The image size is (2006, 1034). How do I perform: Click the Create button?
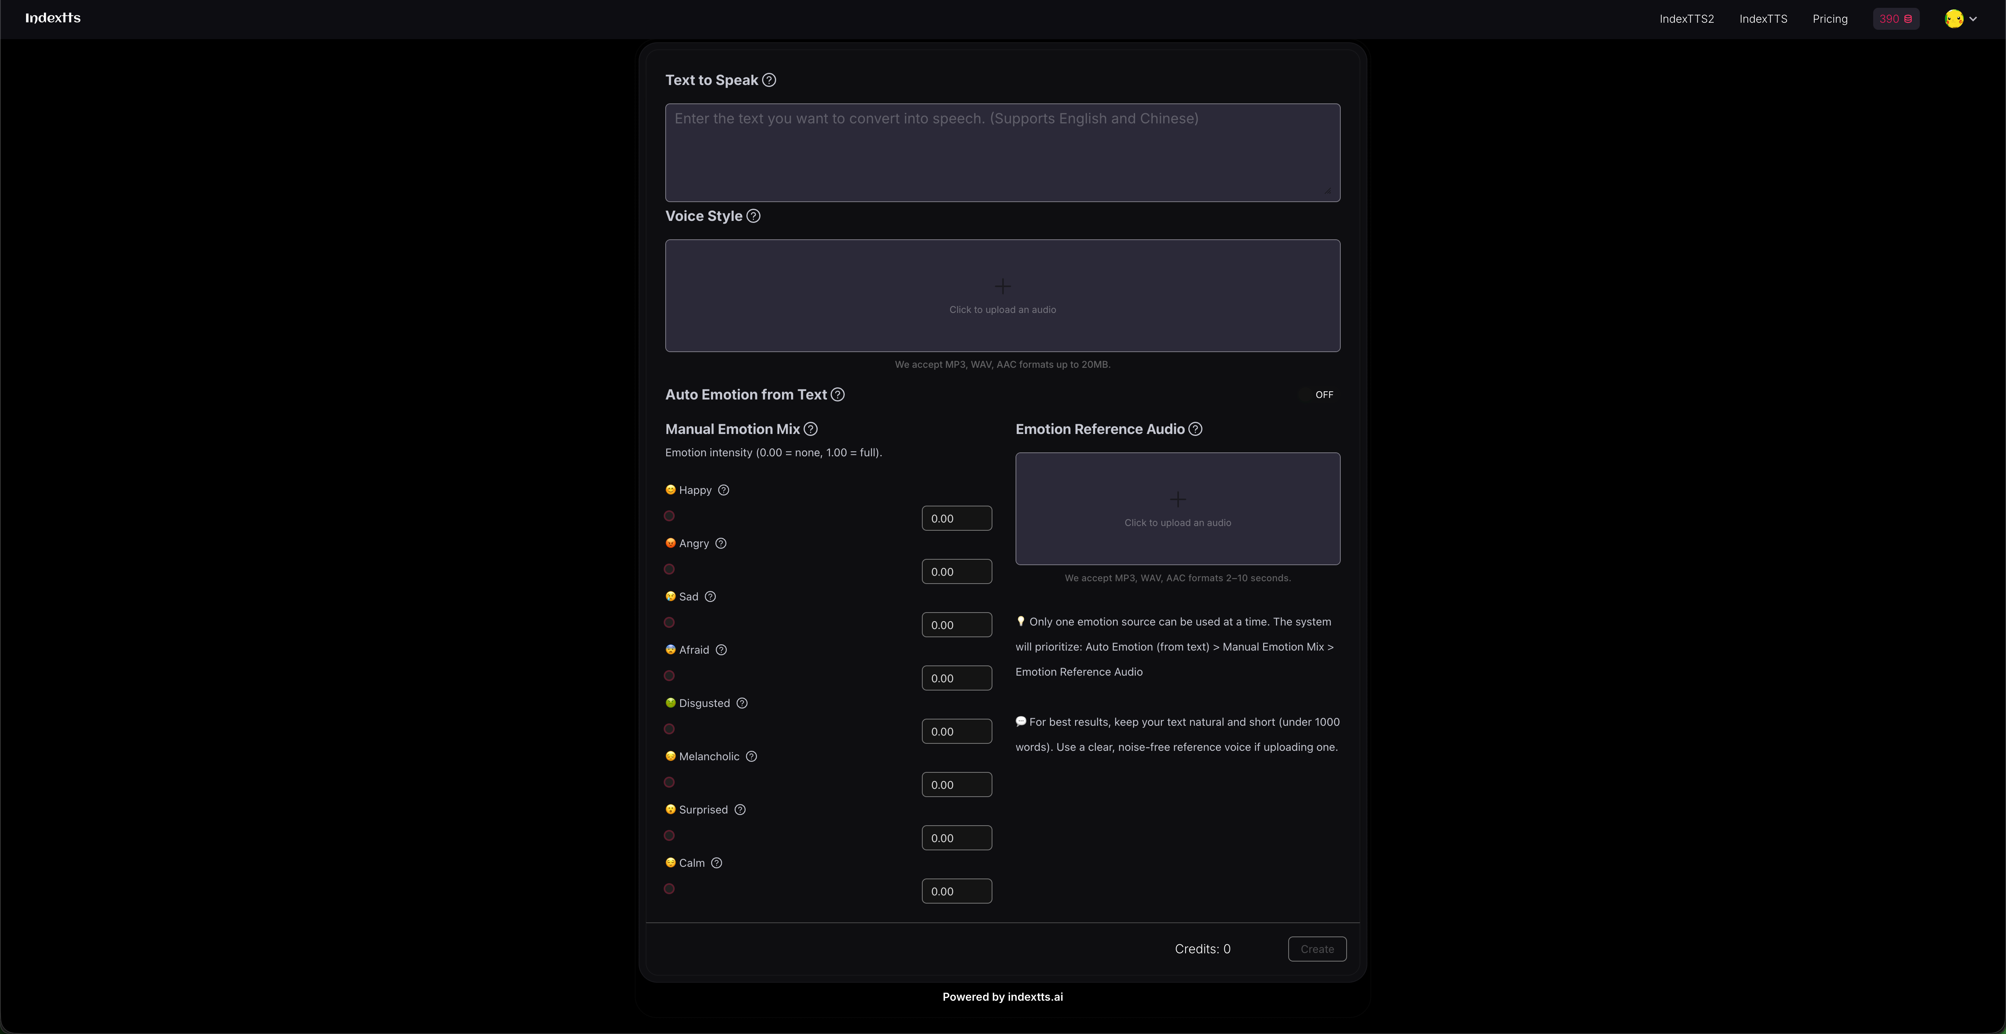(x=1316, y=949)
